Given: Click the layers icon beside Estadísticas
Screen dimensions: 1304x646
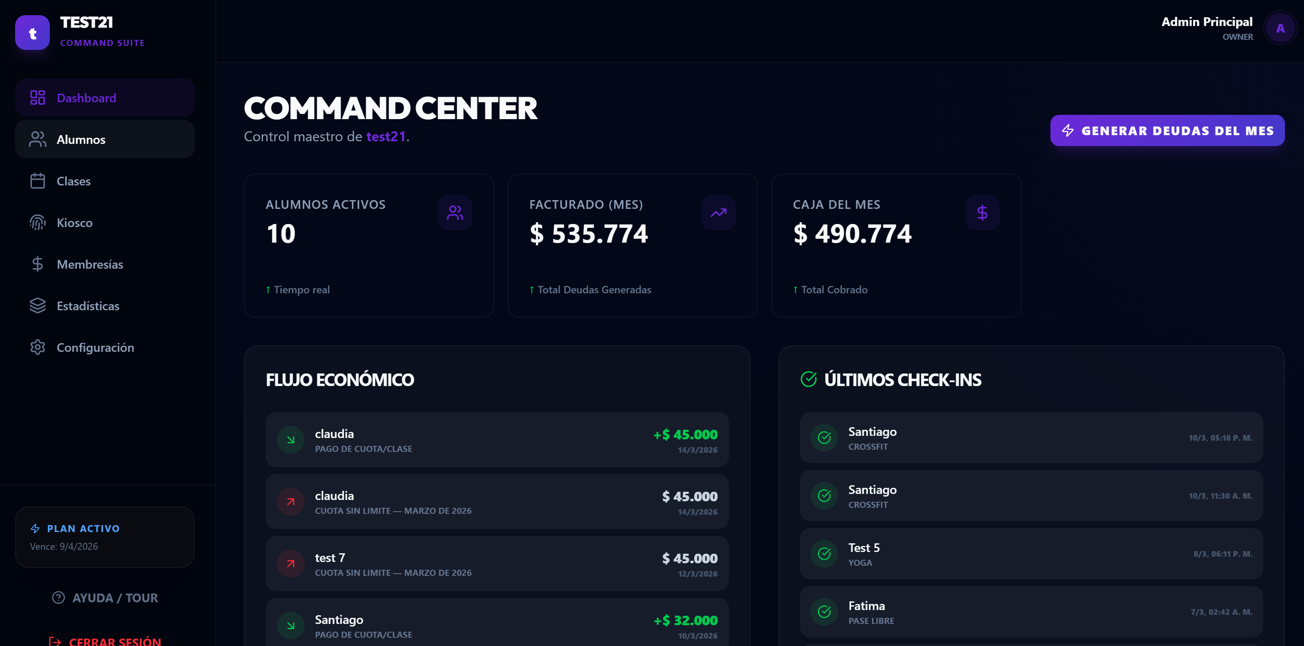Looking at the screenshot, I should click(37, 305).
